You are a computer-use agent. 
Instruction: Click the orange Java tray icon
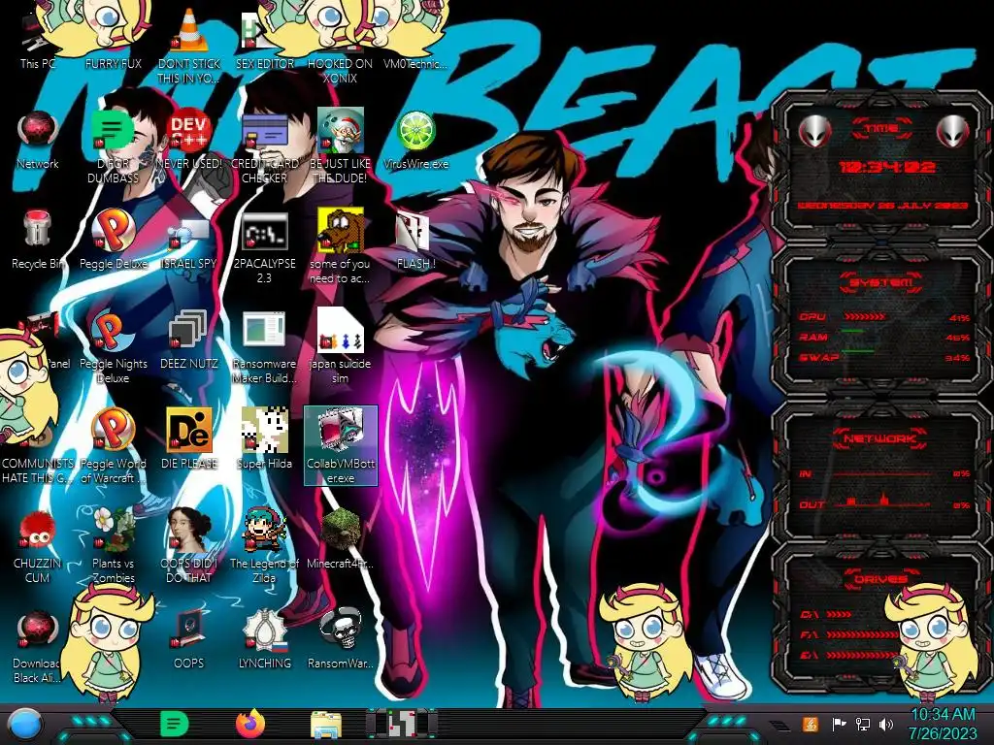tap(811, 724)
